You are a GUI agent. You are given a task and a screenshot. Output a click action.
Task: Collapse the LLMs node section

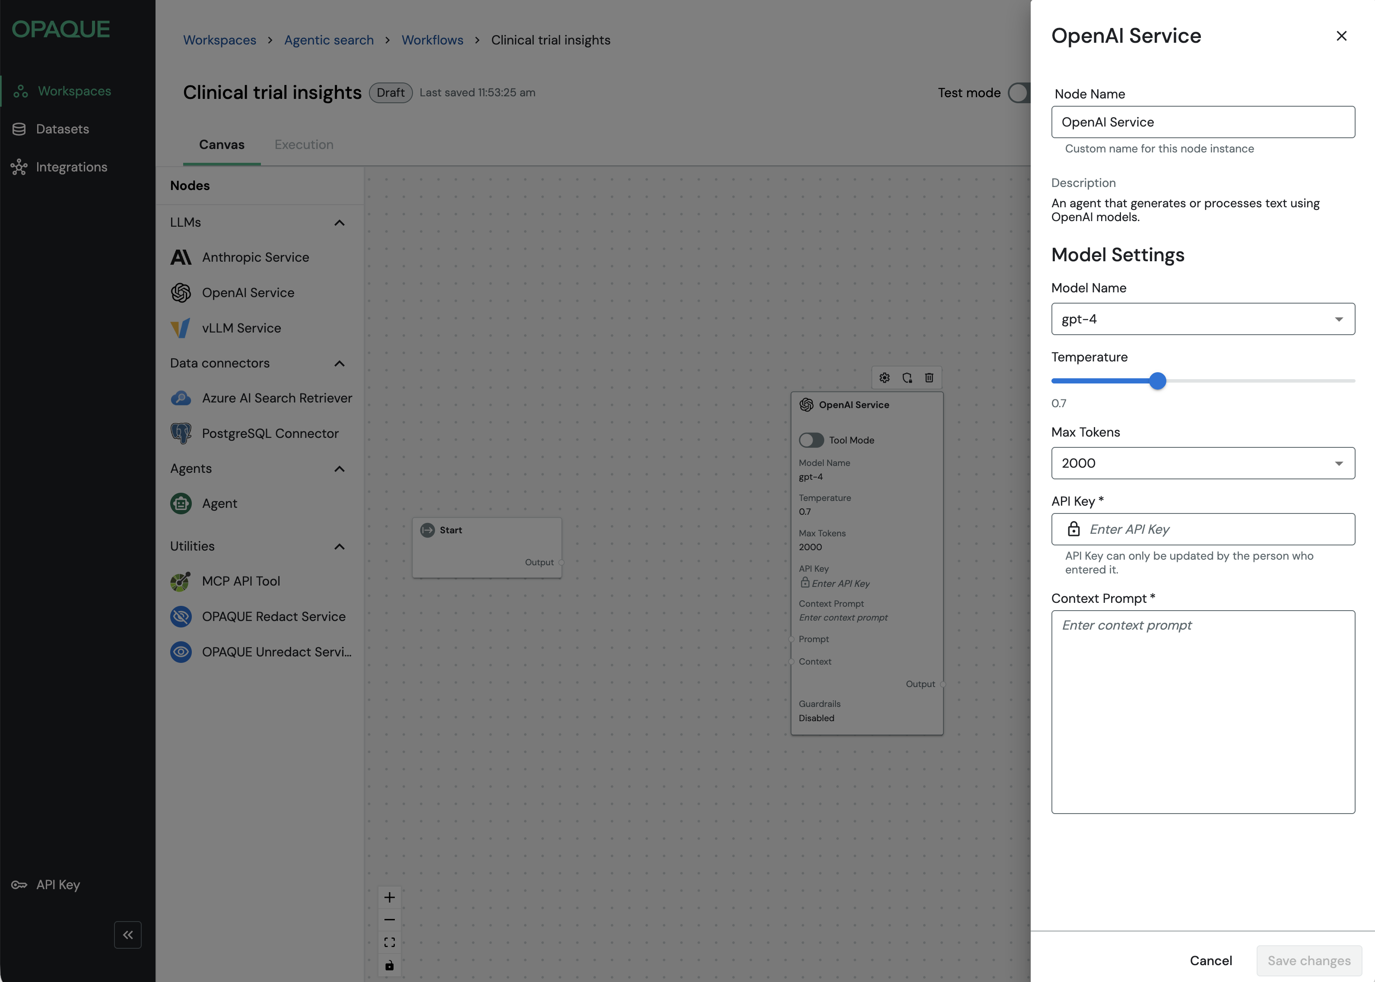click(x=340, y=223)
